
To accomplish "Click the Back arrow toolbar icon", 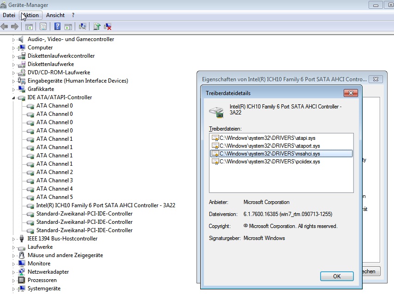I will click(x=4, y=26).
